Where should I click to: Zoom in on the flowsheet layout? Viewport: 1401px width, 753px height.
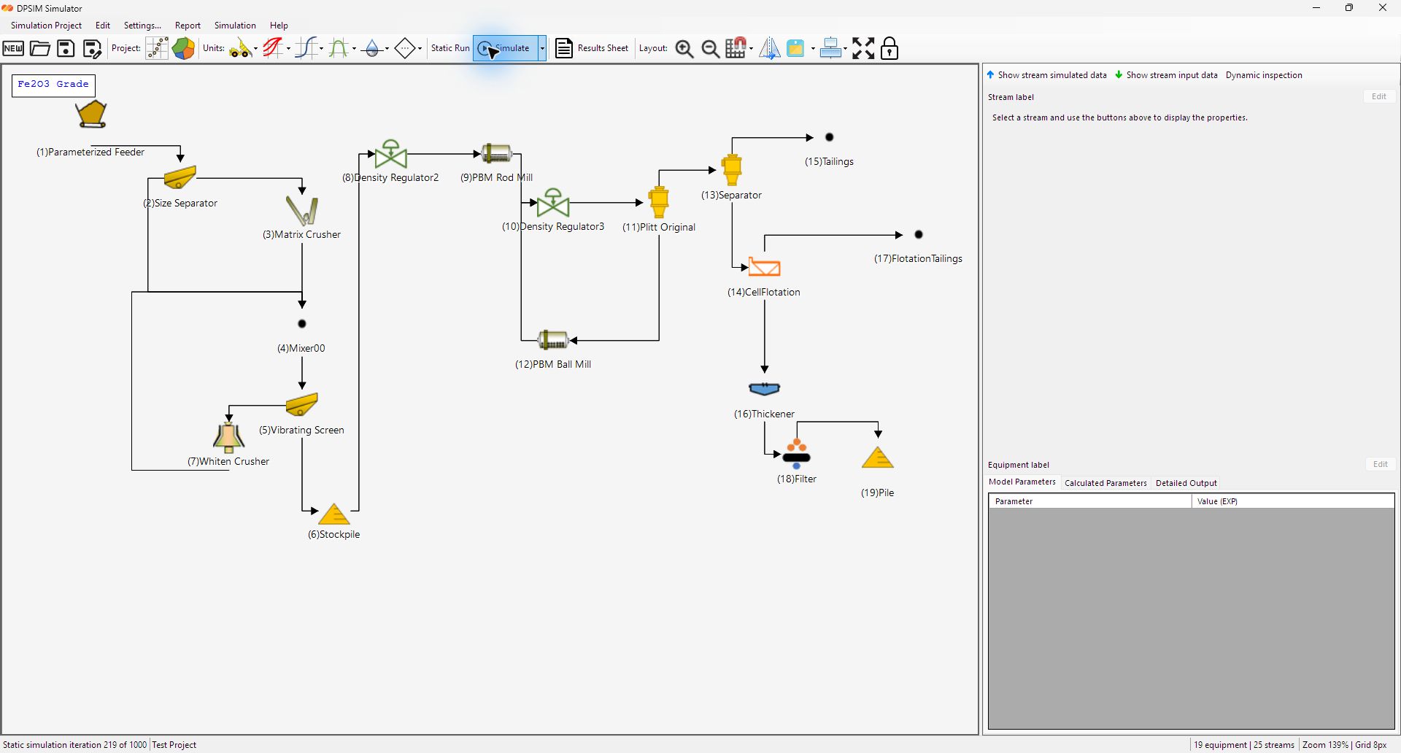point(684,49)
